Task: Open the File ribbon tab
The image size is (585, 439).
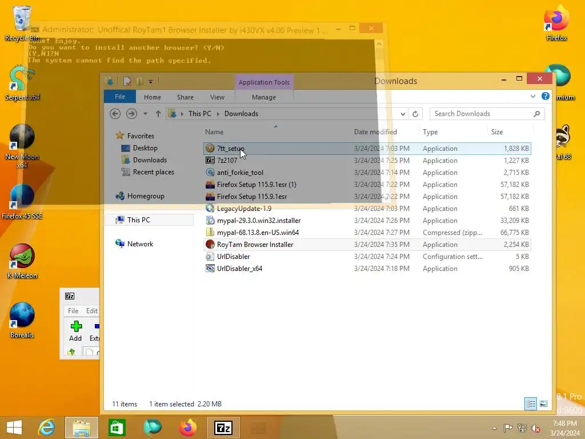Action: coord(120,97)
